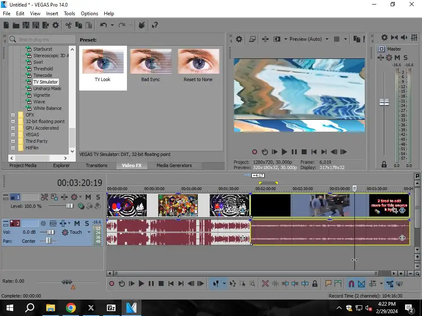The height and width of the screenshot is (316, 422).
Task: Open a project with the folder icon
Action: [16, 25]
